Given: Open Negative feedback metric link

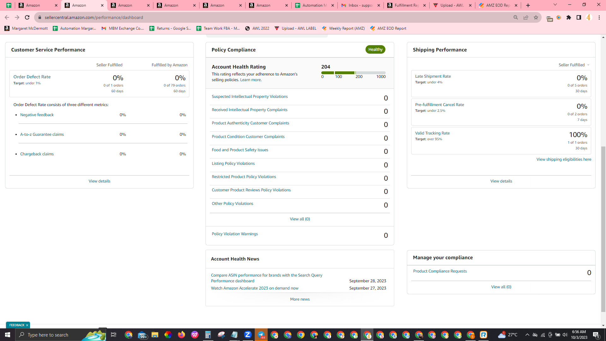Looking at the screenshot, I should [x=37, y=115].
